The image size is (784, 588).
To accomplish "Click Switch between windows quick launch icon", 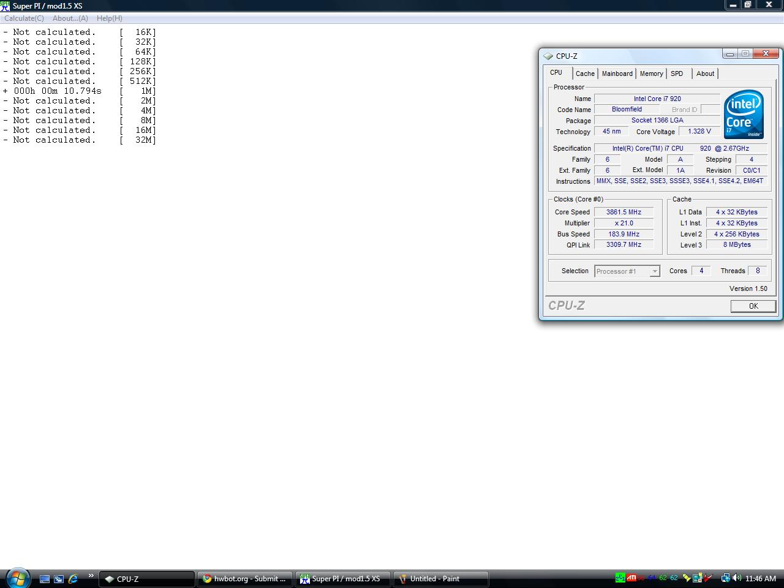I will [59, 578].
